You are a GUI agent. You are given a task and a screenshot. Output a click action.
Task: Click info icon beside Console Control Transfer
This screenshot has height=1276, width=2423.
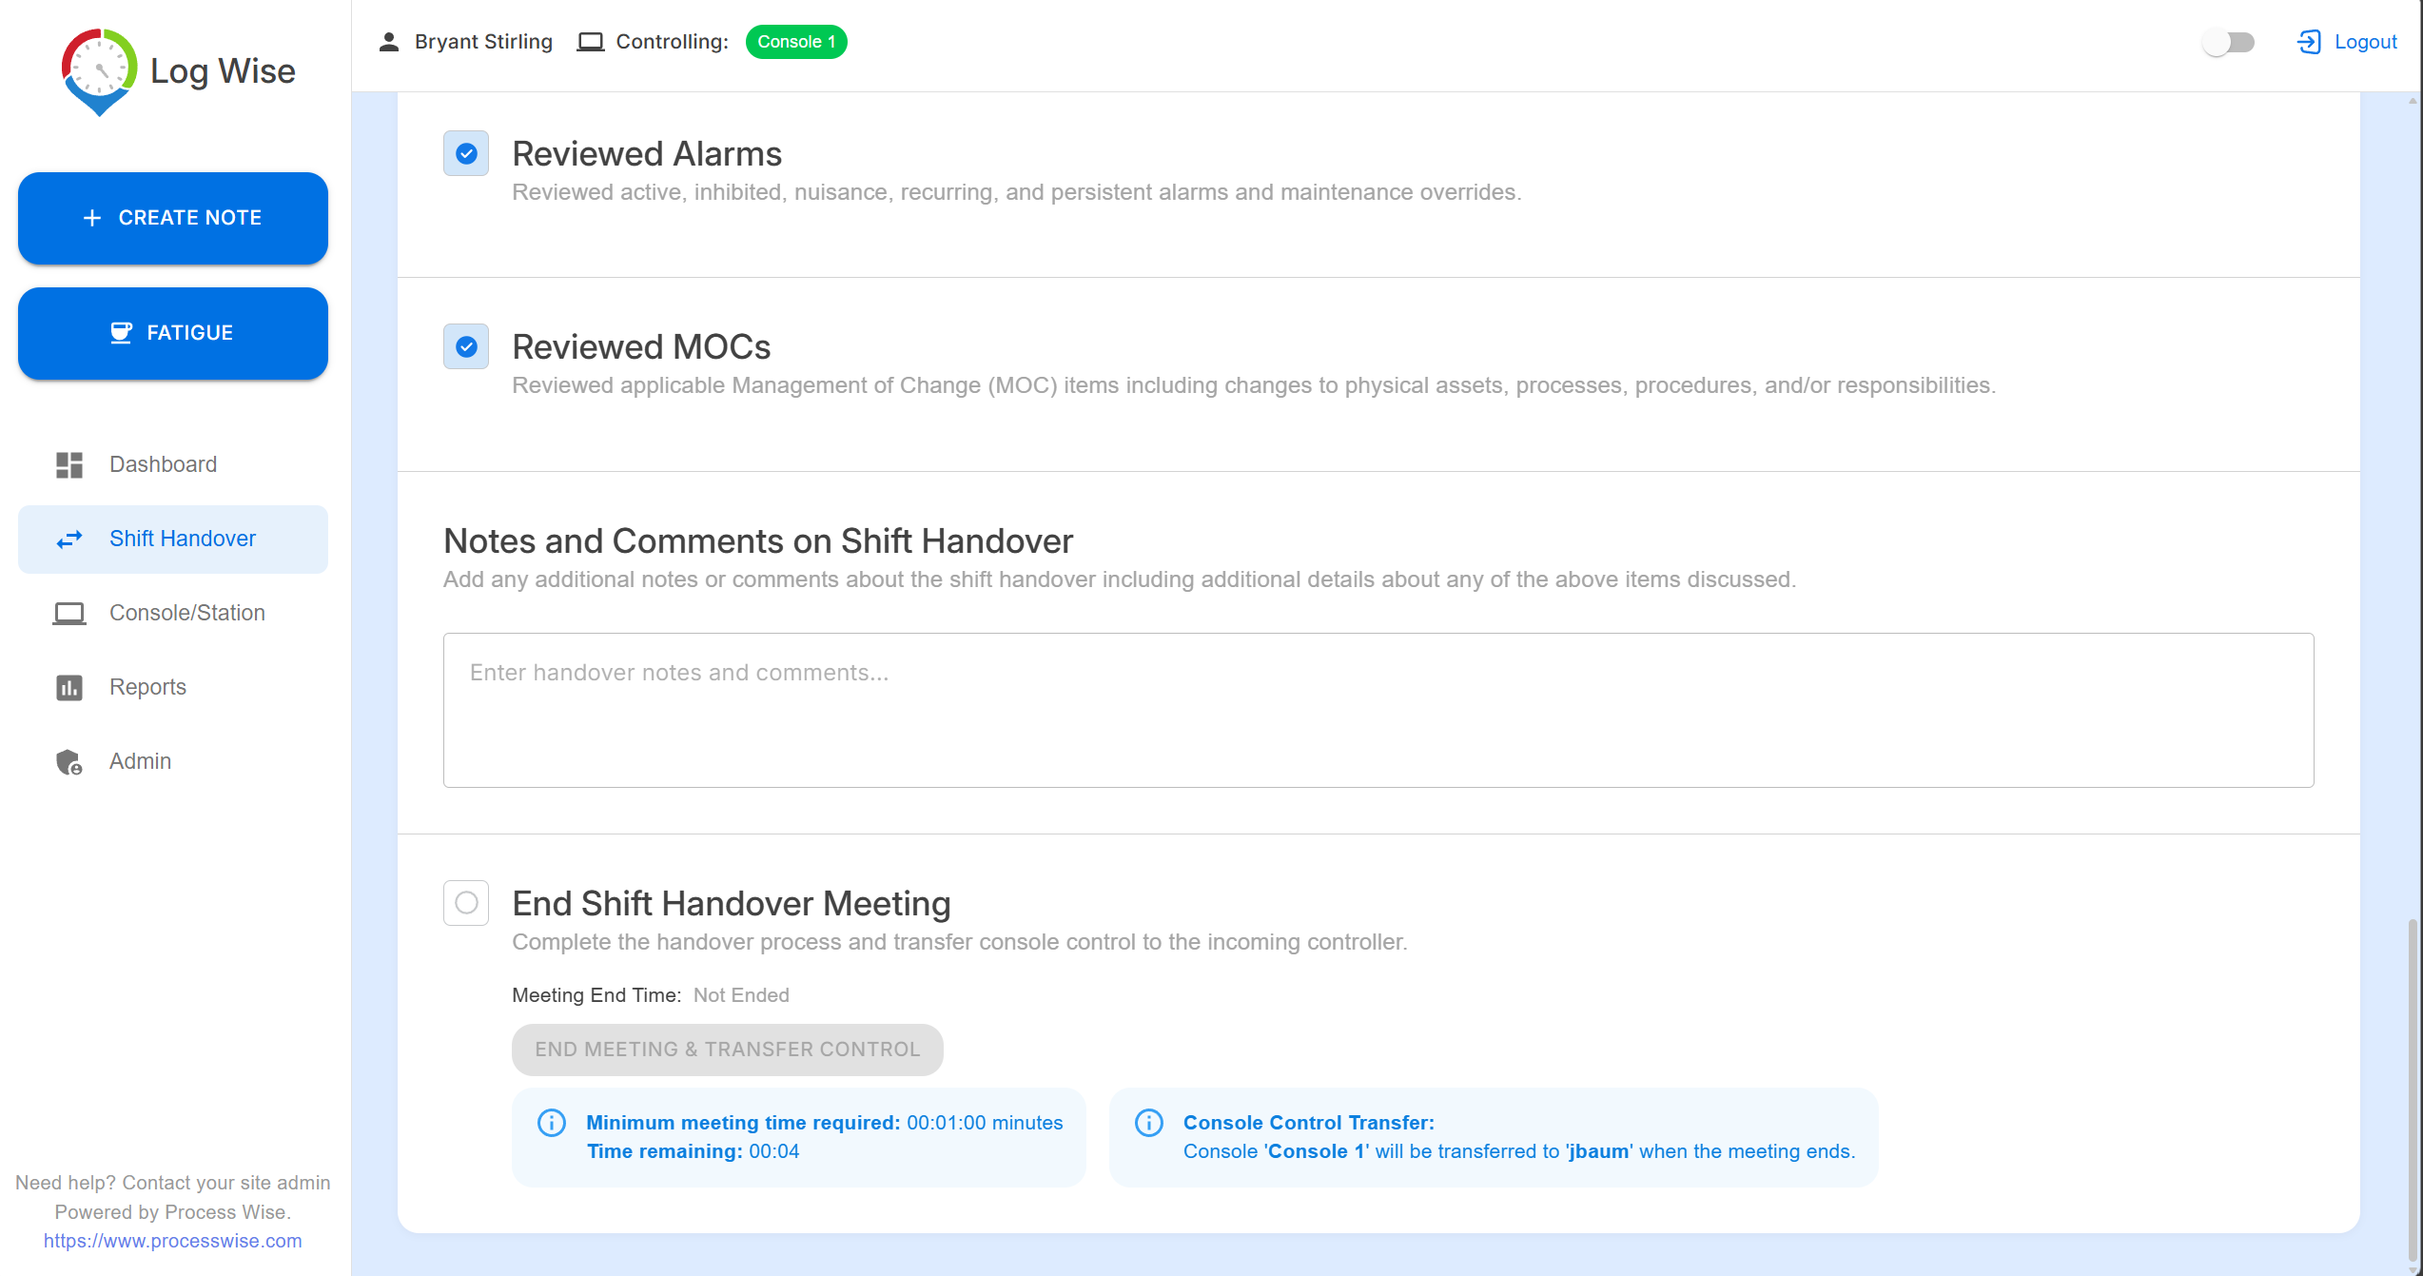point(1149,1123)
